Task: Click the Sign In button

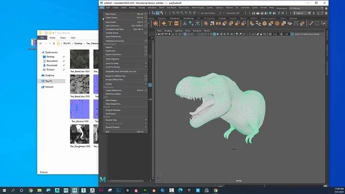Action: 300,13
